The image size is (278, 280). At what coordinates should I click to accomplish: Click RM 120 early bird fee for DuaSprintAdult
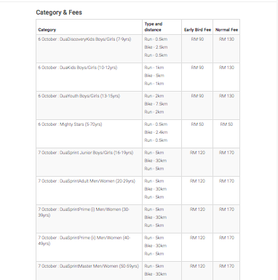point(197,181)
